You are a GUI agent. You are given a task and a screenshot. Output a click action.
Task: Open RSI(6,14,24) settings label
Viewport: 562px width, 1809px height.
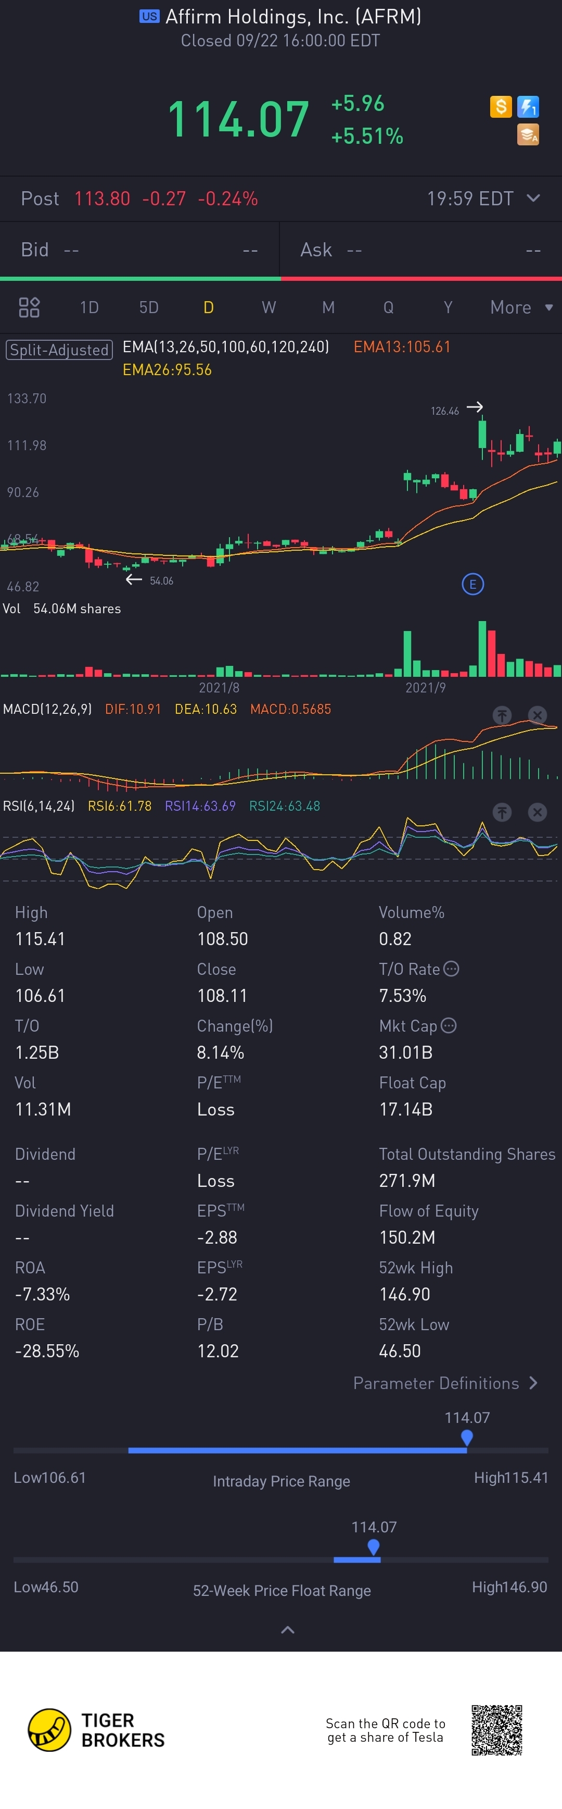pos(39,806)
